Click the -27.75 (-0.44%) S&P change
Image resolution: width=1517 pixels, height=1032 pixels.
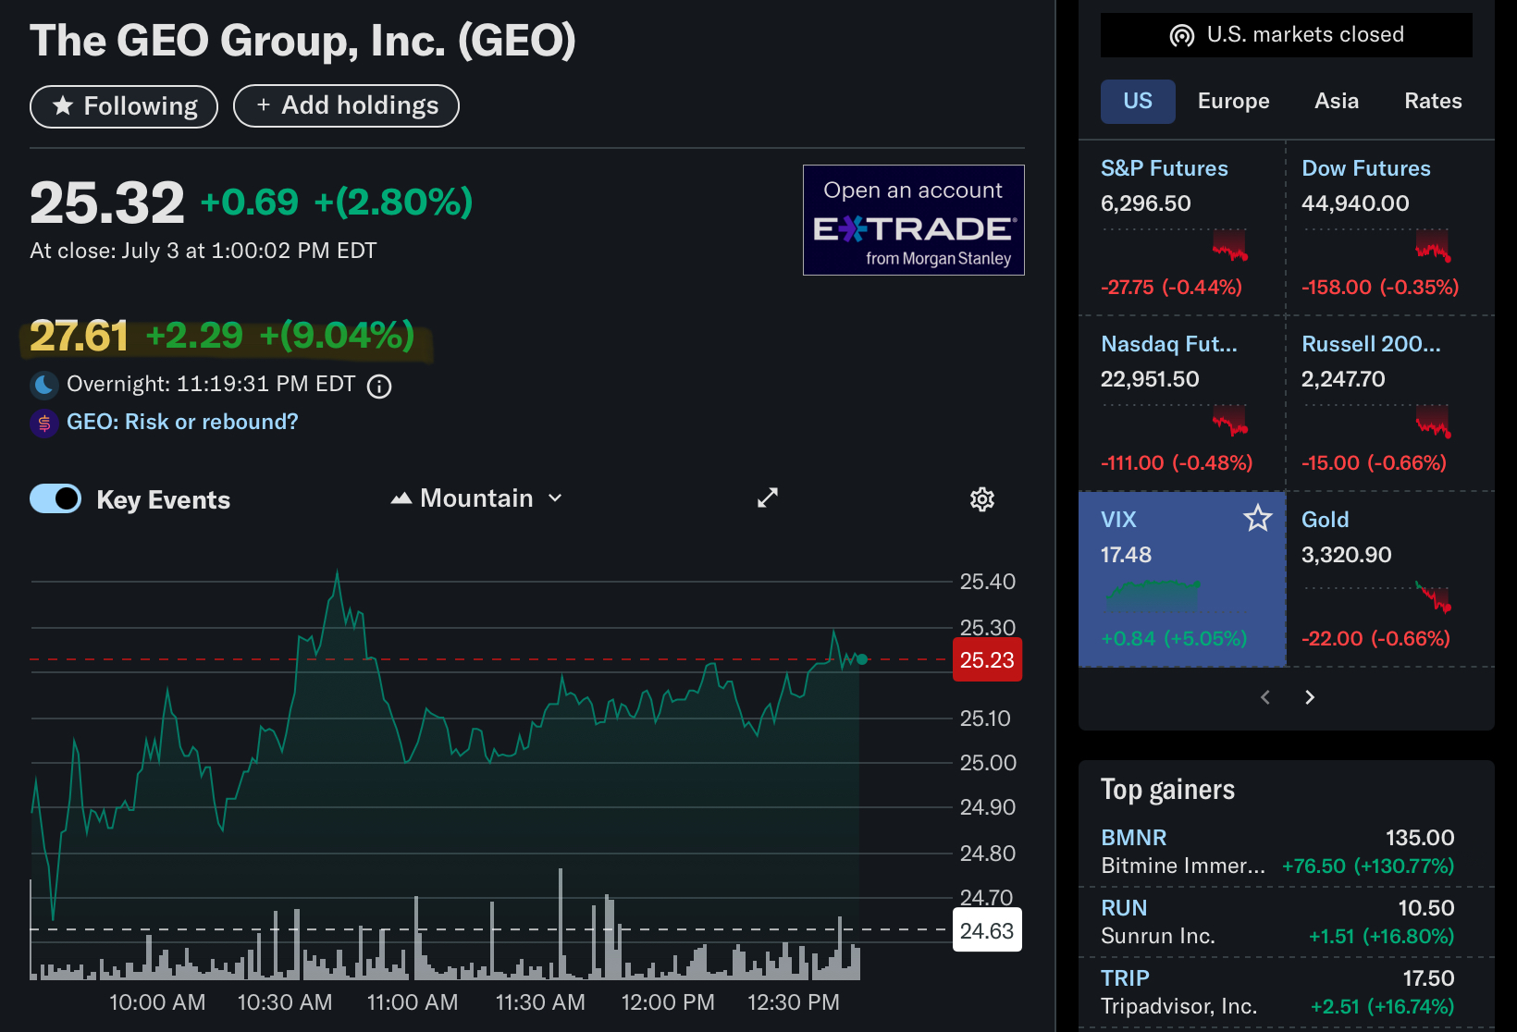coord(1171,288)
